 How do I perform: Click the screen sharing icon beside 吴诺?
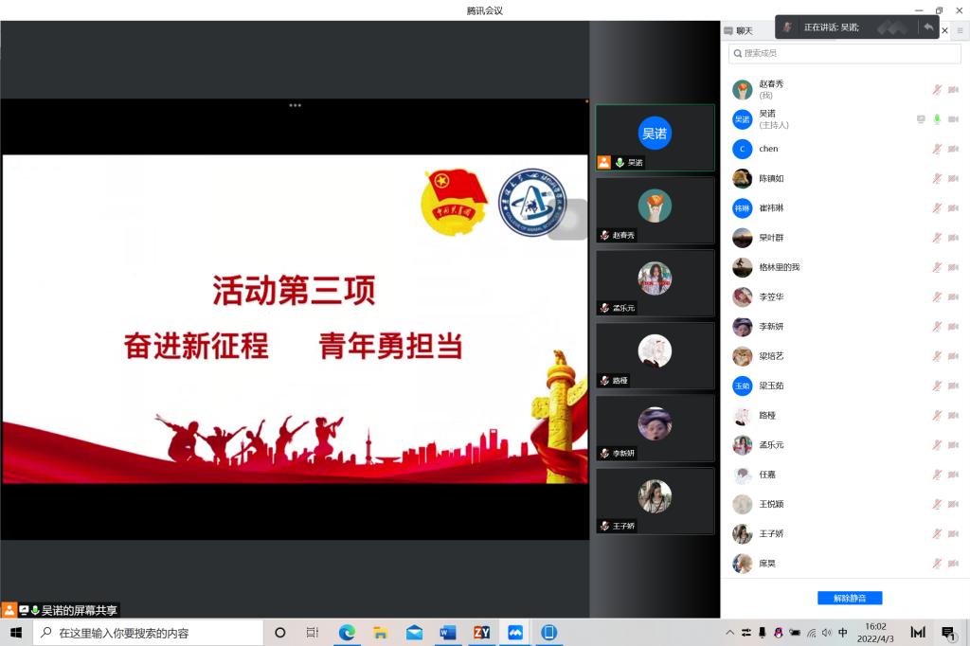point(921,119)
